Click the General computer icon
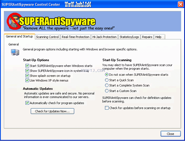Screen dimensions: 185x141 tap(15, 52)
